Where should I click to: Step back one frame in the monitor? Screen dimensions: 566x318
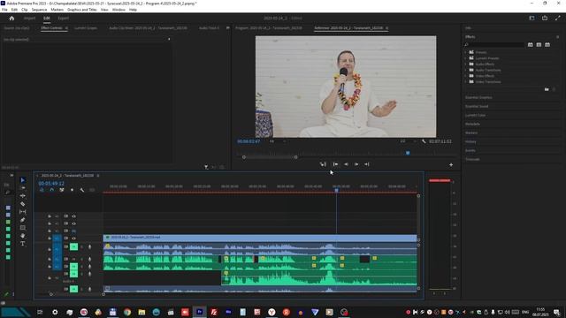point(346,164)
